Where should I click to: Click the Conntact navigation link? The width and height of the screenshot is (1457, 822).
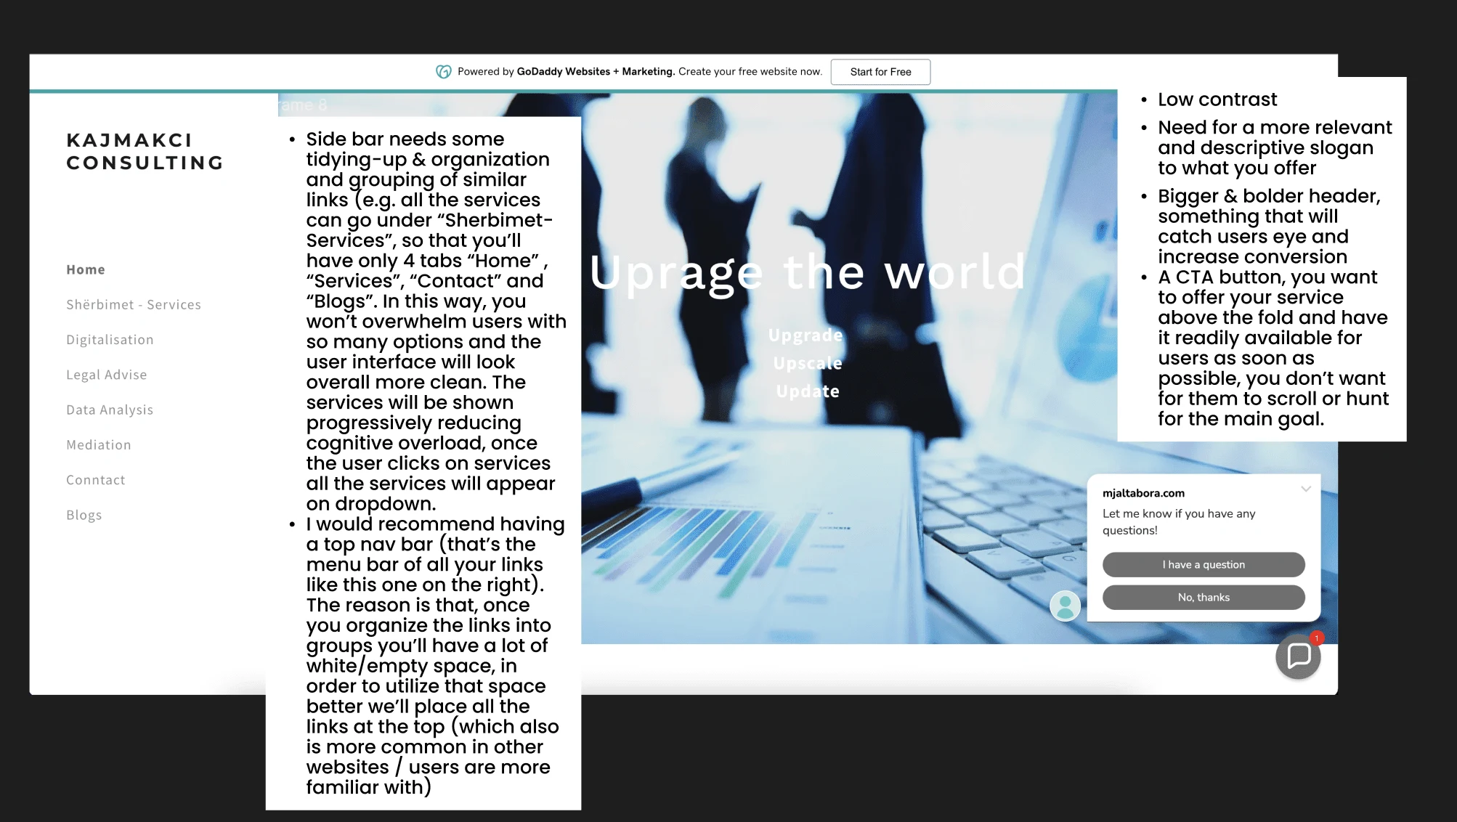pos(95,479)
